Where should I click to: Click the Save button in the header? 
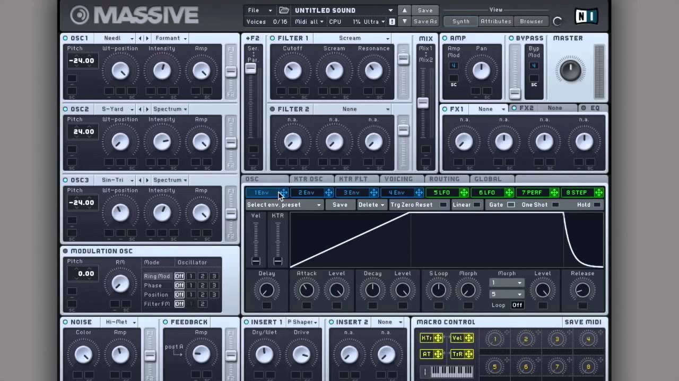(x=425, y=10)
